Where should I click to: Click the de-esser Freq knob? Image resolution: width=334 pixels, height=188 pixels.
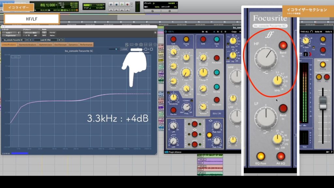187,107
